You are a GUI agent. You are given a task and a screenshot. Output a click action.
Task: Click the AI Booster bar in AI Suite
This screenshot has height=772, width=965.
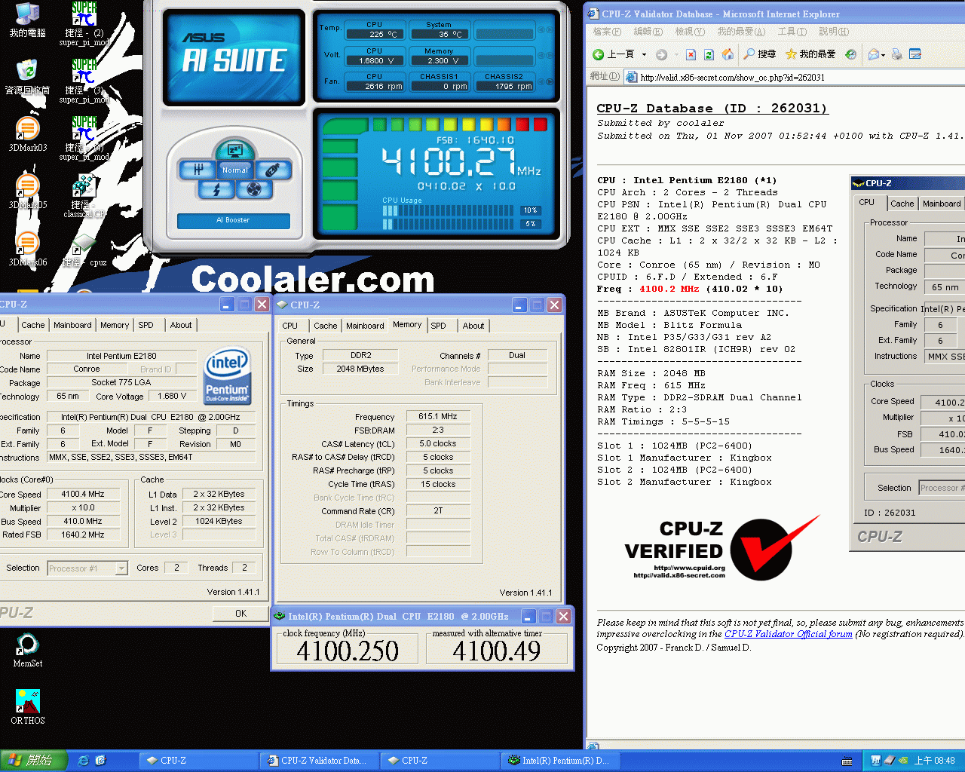point(234,220)
